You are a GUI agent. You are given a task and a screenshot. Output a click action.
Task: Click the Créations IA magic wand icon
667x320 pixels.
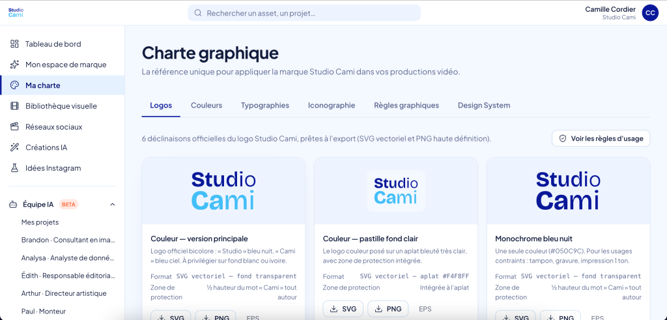(14, 147)
